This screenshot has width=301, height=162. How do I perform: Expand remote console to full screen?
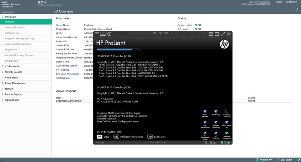point(223,34)
